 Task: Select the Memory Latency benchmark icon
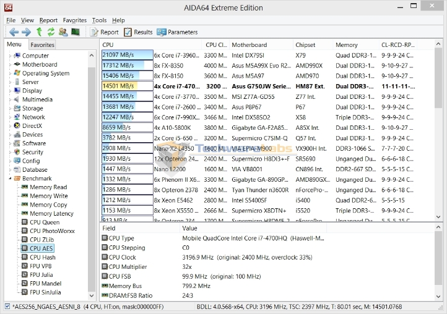[x=25, y=213]
